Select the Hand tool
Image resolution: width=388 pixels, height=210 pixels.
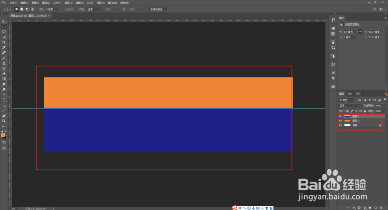click(x=4, y=116)
